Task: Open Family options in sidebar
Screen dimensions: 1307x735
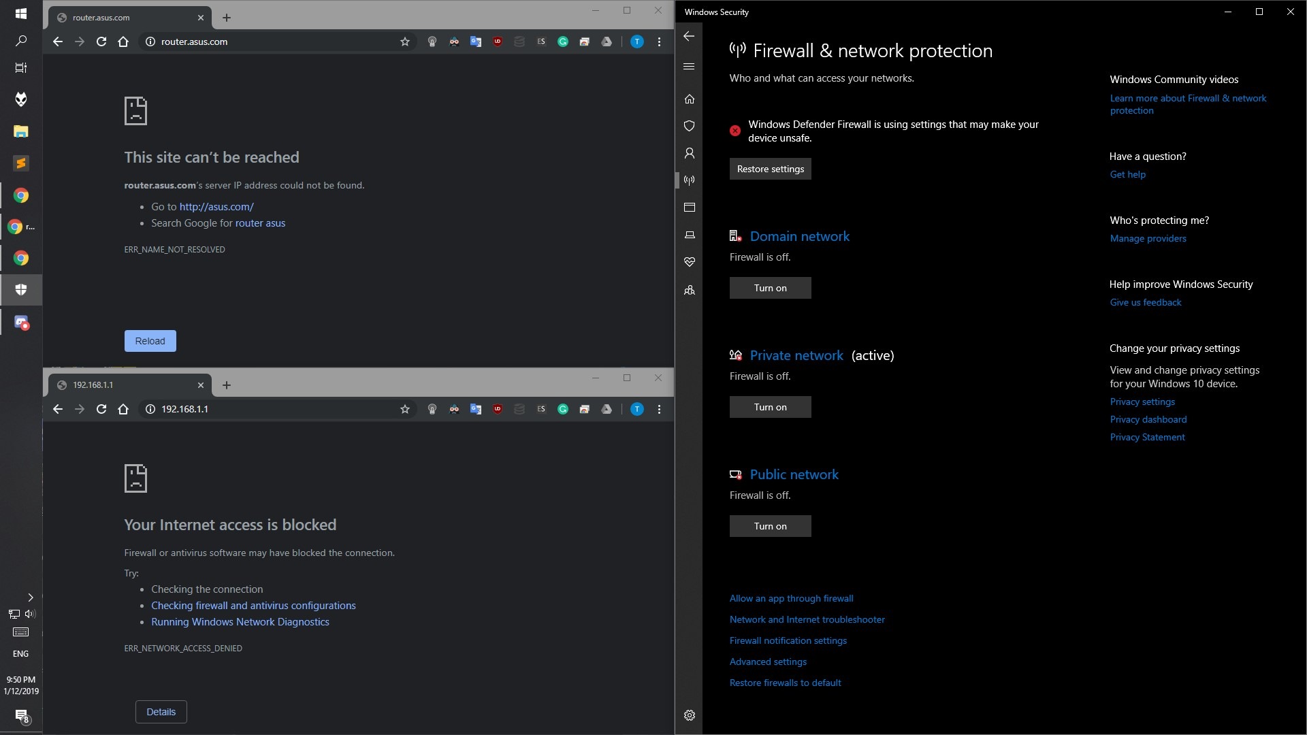Action: click(689, 290)
